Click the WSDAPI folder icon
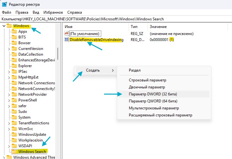The image size is (232, 159). coord(14,146)
